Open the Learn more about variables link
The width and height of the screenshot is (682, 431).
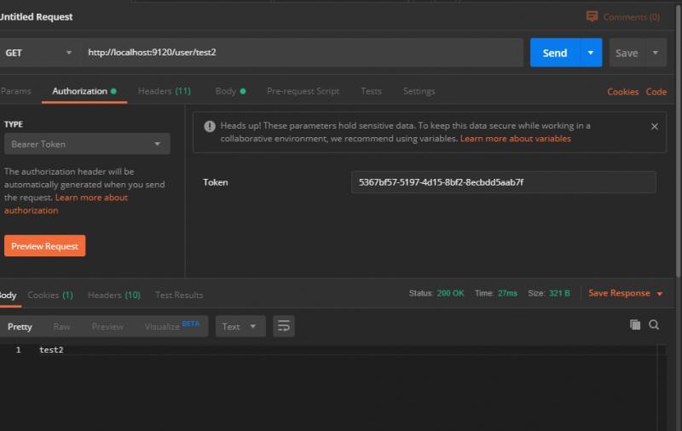[515, 138]
